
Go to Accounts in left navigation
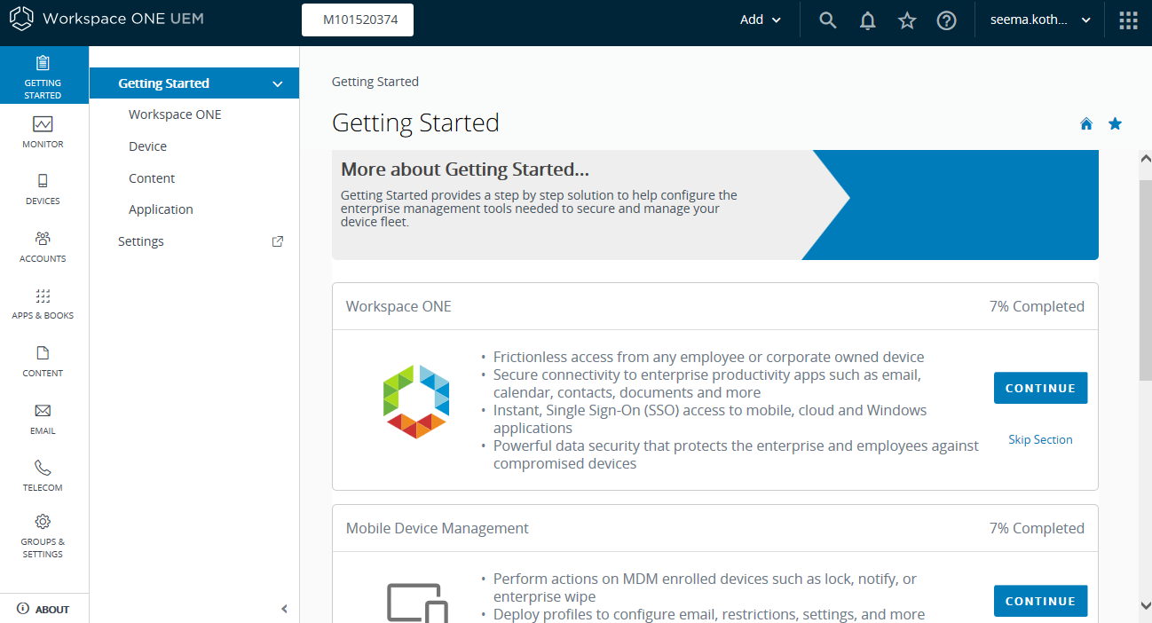point(43,246)
